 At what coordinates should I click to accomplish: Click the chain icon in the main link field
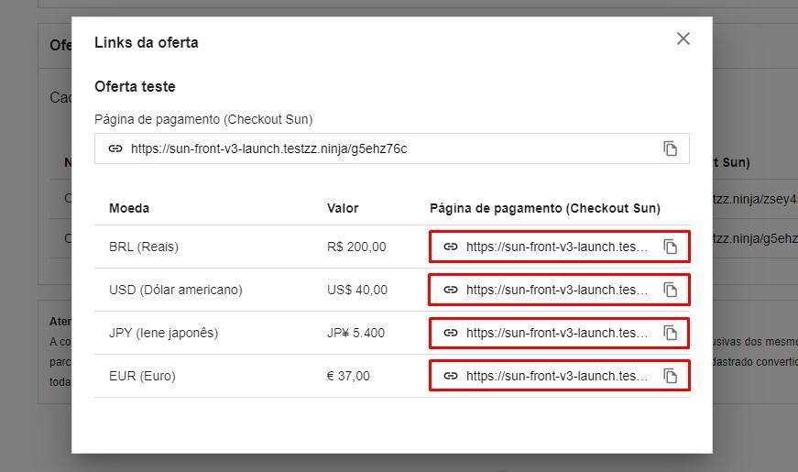115,148
